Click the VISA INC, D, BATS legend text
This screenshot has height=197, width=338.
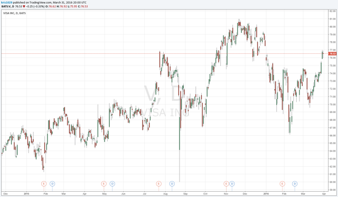pyautogui.click(x=14, y=13)
